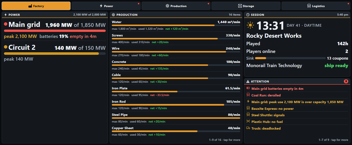Click the '16 items' count in Production header

point(235,15)
